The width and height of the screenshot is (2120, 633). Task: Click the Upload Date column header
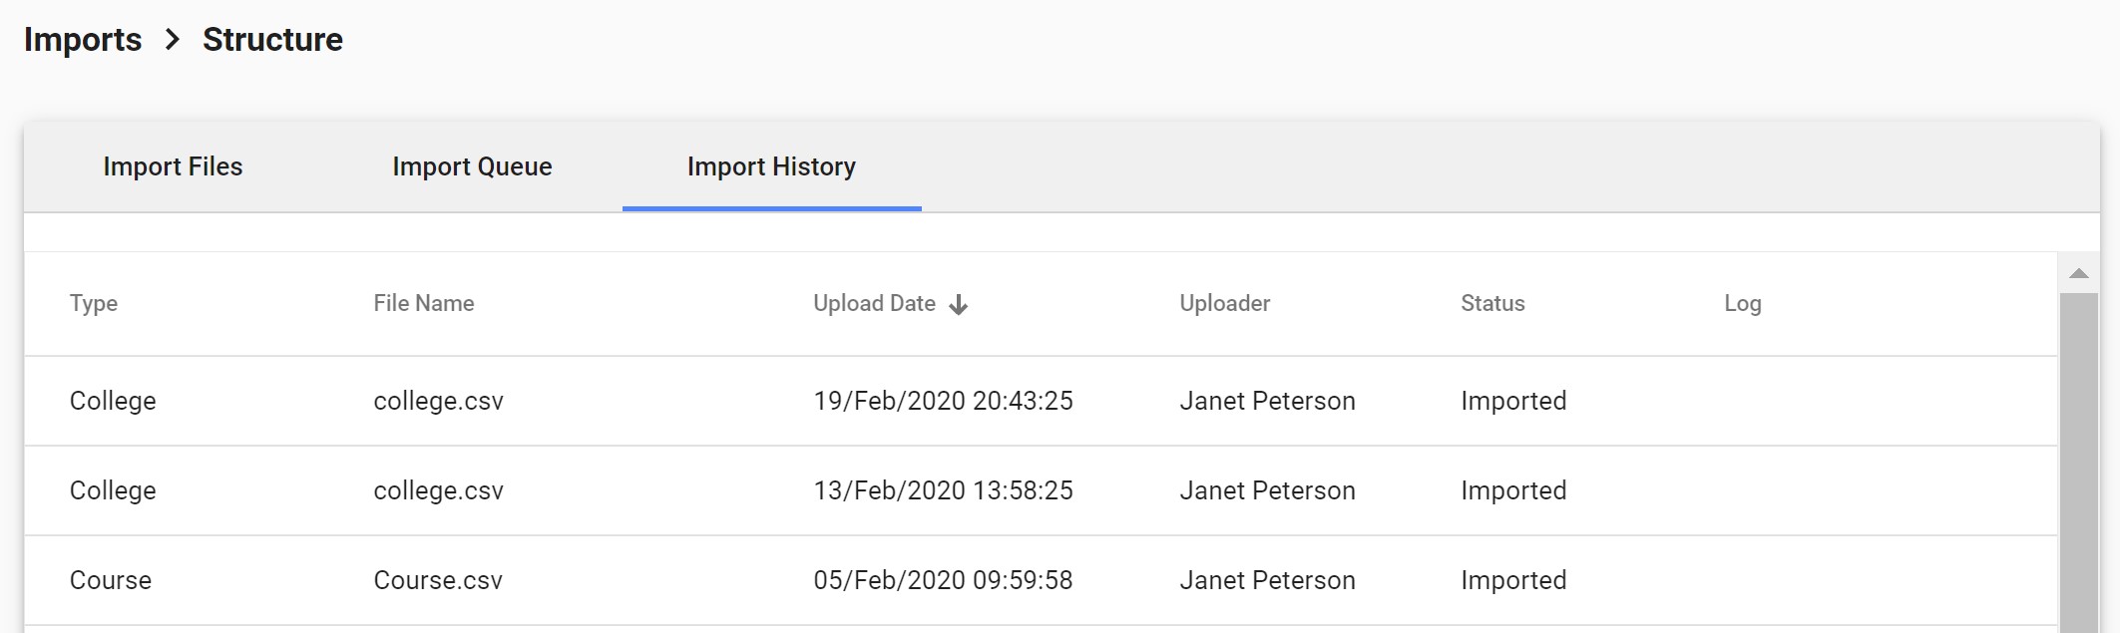pyautogui.click(x=874, y=303)
